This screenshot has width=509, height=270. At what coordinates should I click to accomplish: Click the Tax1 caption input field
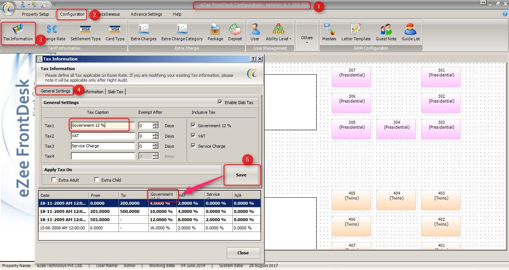click(103, 126)
